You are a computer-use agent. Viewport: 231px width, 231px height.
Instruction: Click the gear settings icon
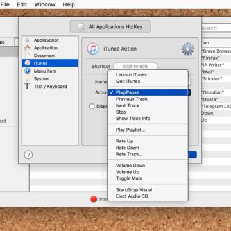[x=187, y=49]
